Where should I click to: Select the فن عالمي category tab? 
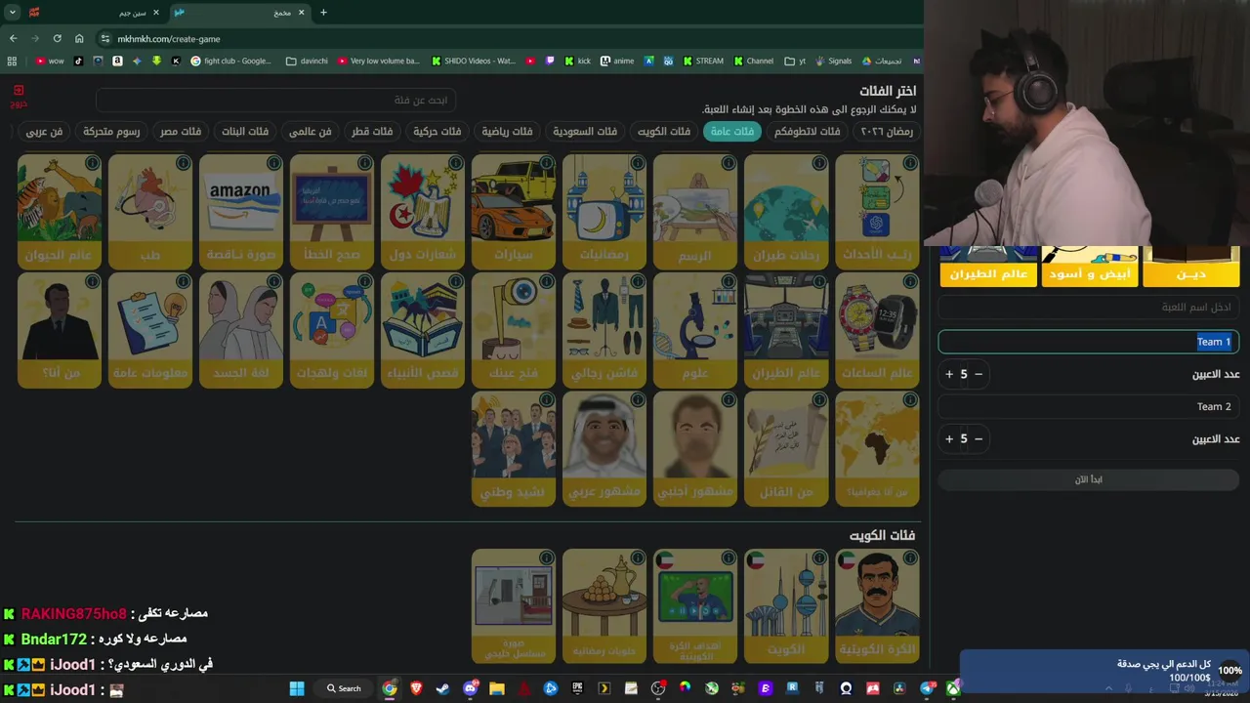310,131
